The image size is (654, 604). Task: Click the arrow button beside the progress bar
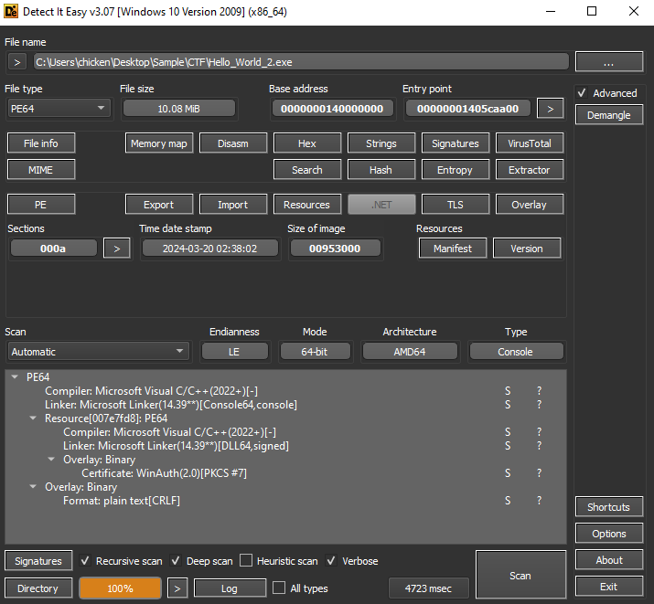(178, 588)
